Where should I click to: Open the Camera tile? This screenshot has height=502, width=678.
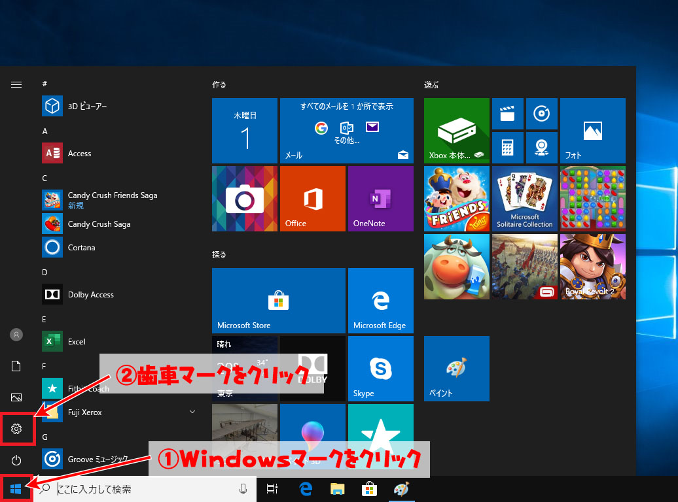[245, 199]
